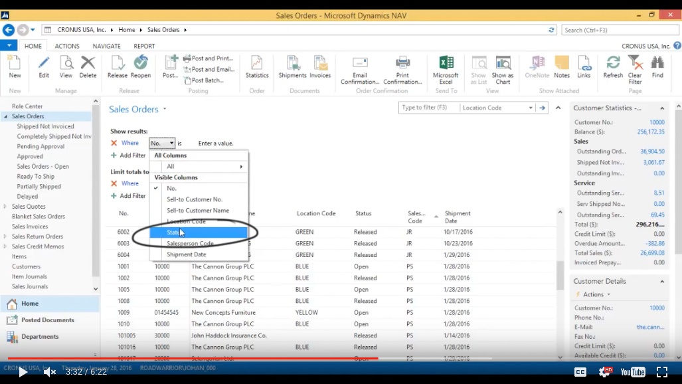Viewport: 682px width, 384px height.
Task: Send to Microsoft Excel
Action: pos(446,70)
